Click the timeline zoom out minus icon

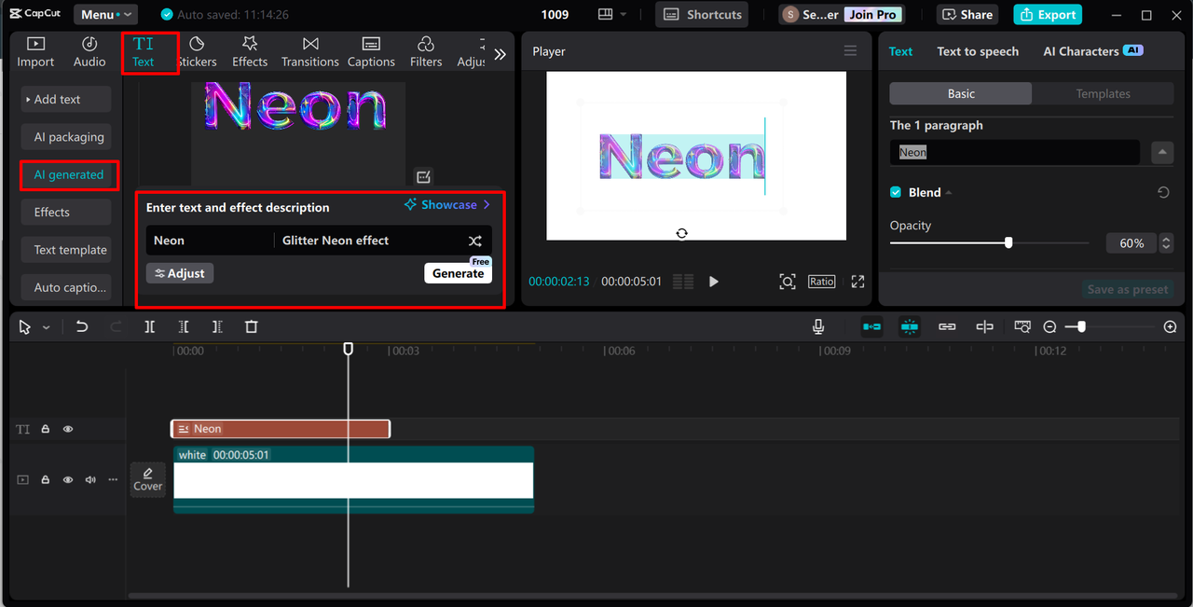pos(1049,327)
